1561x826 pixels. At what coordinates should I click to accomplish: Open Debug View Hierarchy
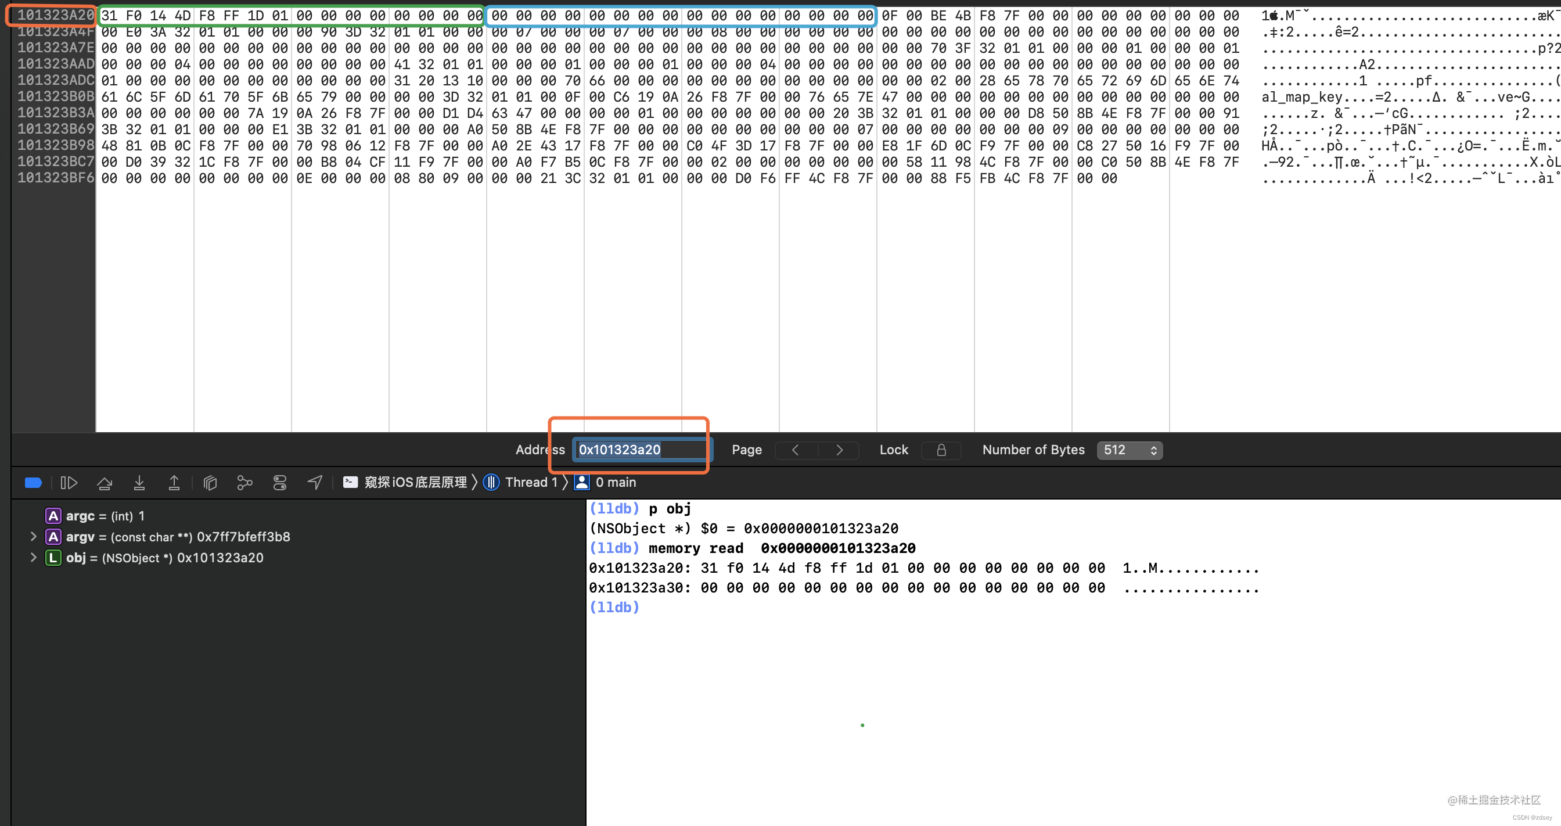point(210,482)
